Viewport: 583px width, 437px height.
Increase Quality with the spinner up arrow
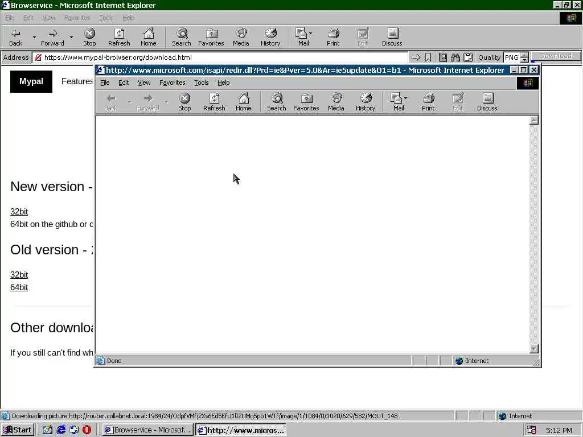tap(524, 55)
